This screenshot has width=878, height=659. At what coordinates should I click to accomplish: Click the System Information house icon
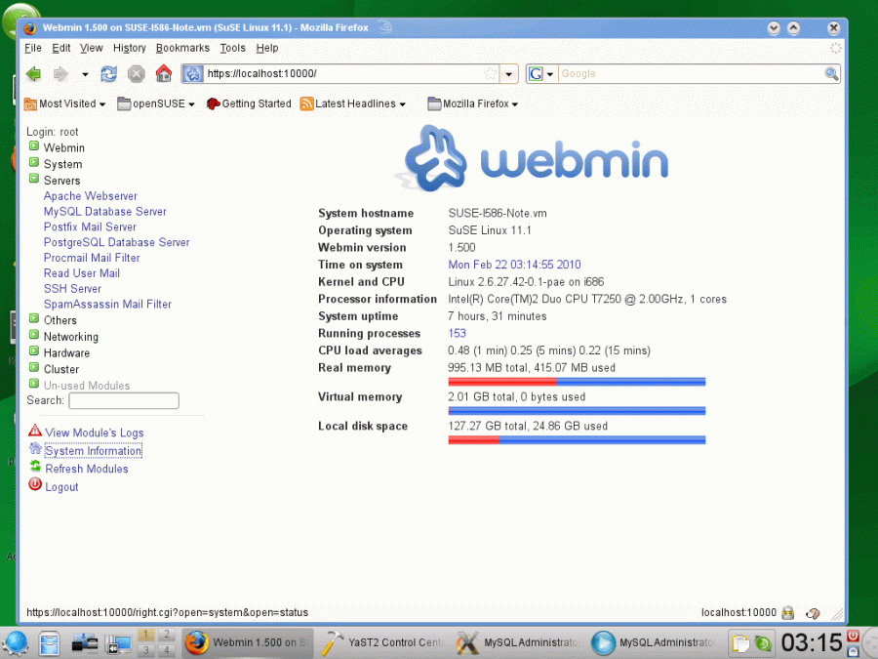click(35, 448)
